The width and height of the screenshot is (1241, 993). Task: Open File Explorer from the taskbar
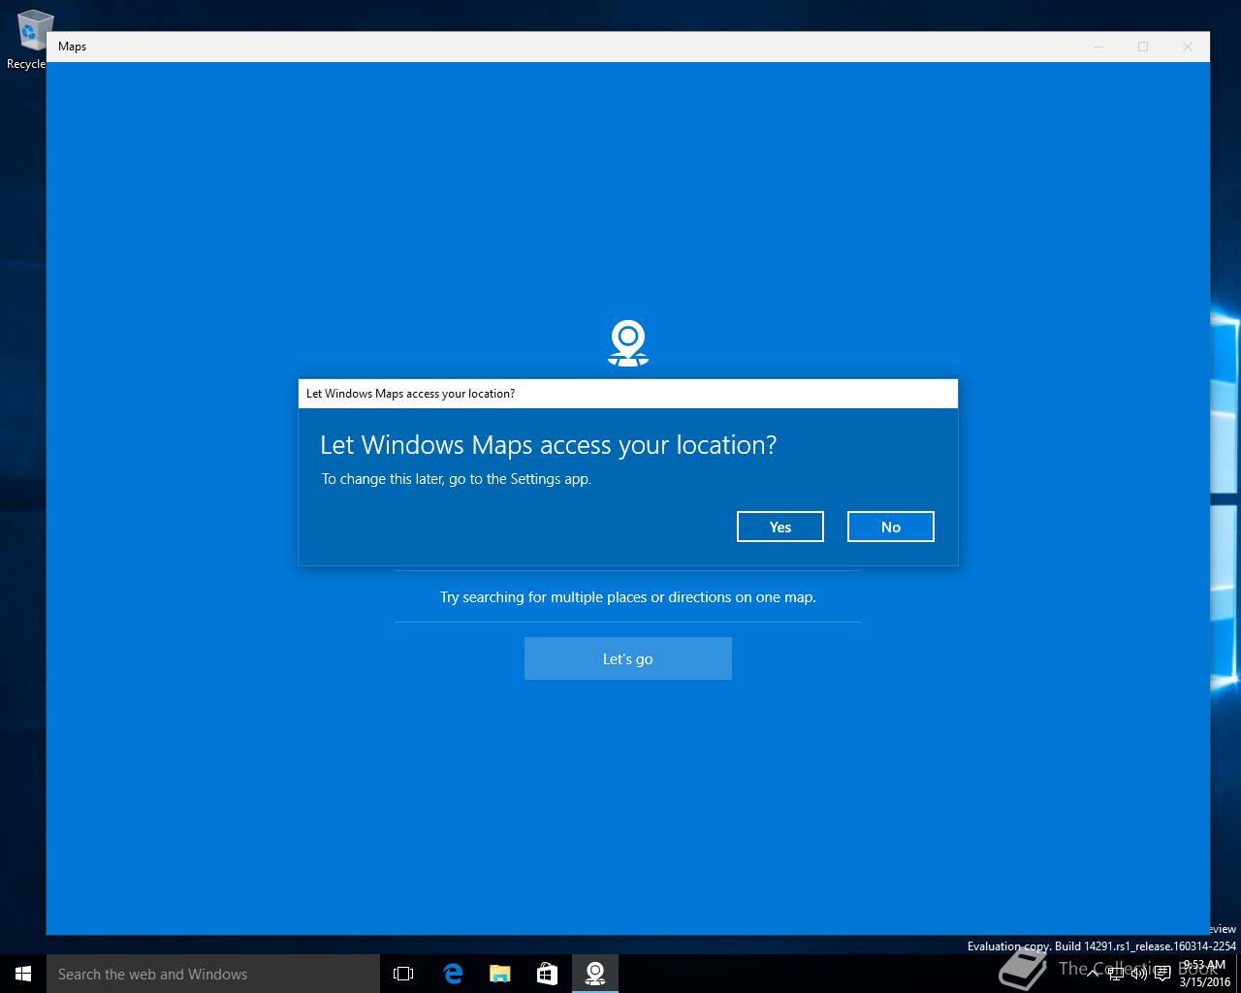[499, 974]
